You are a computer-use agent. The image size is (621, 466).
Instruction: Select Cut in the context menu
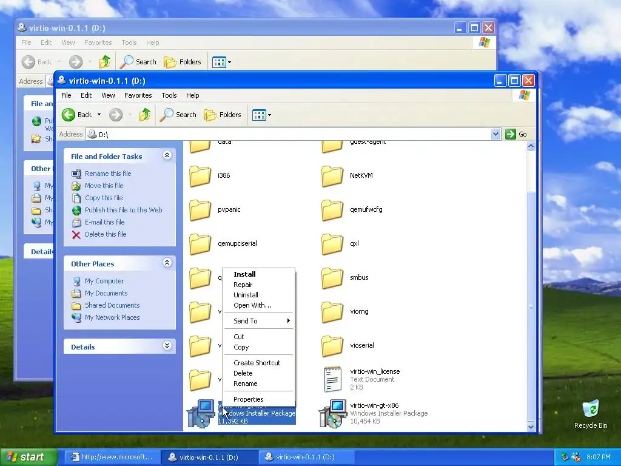tap(258, 337)
